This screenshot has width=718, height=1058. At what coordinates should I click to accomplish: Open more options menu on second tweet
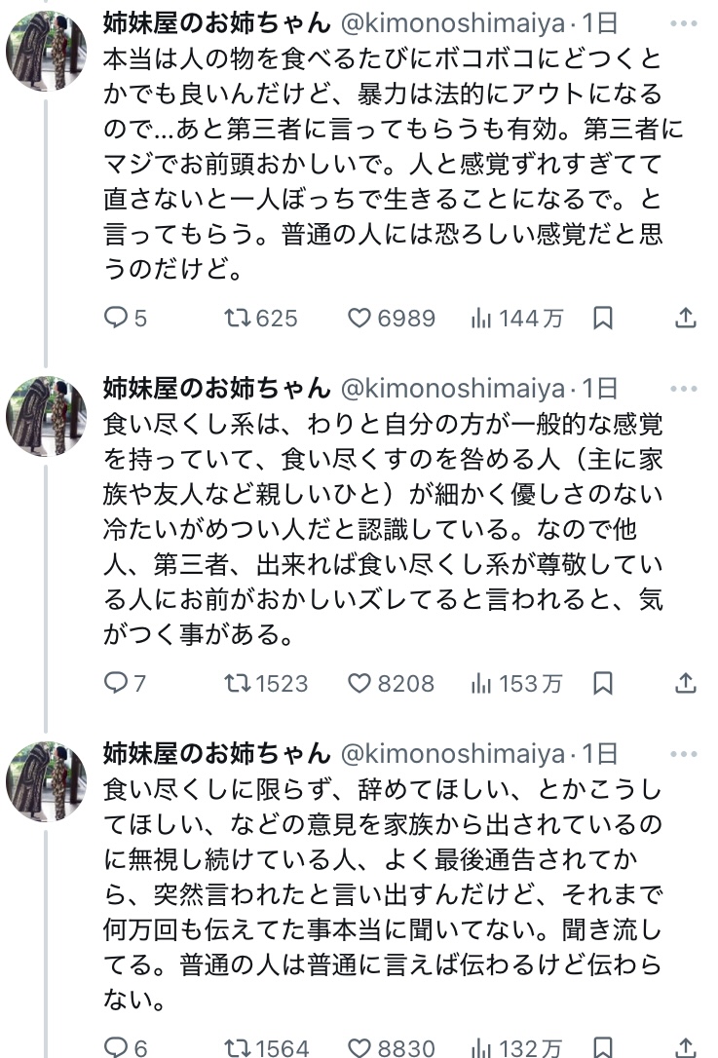[x=685, y=389]
